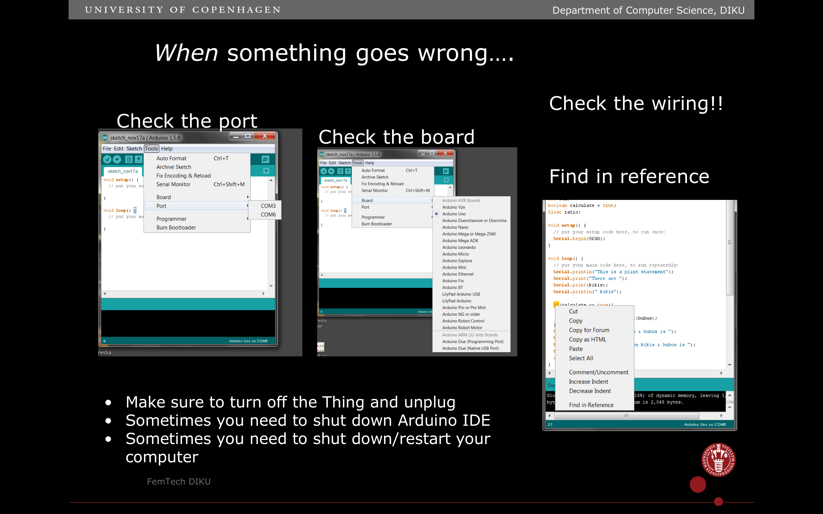
Task: Click Burn Bootloader in left window Tools menu
Action: [x=197, y=227]
